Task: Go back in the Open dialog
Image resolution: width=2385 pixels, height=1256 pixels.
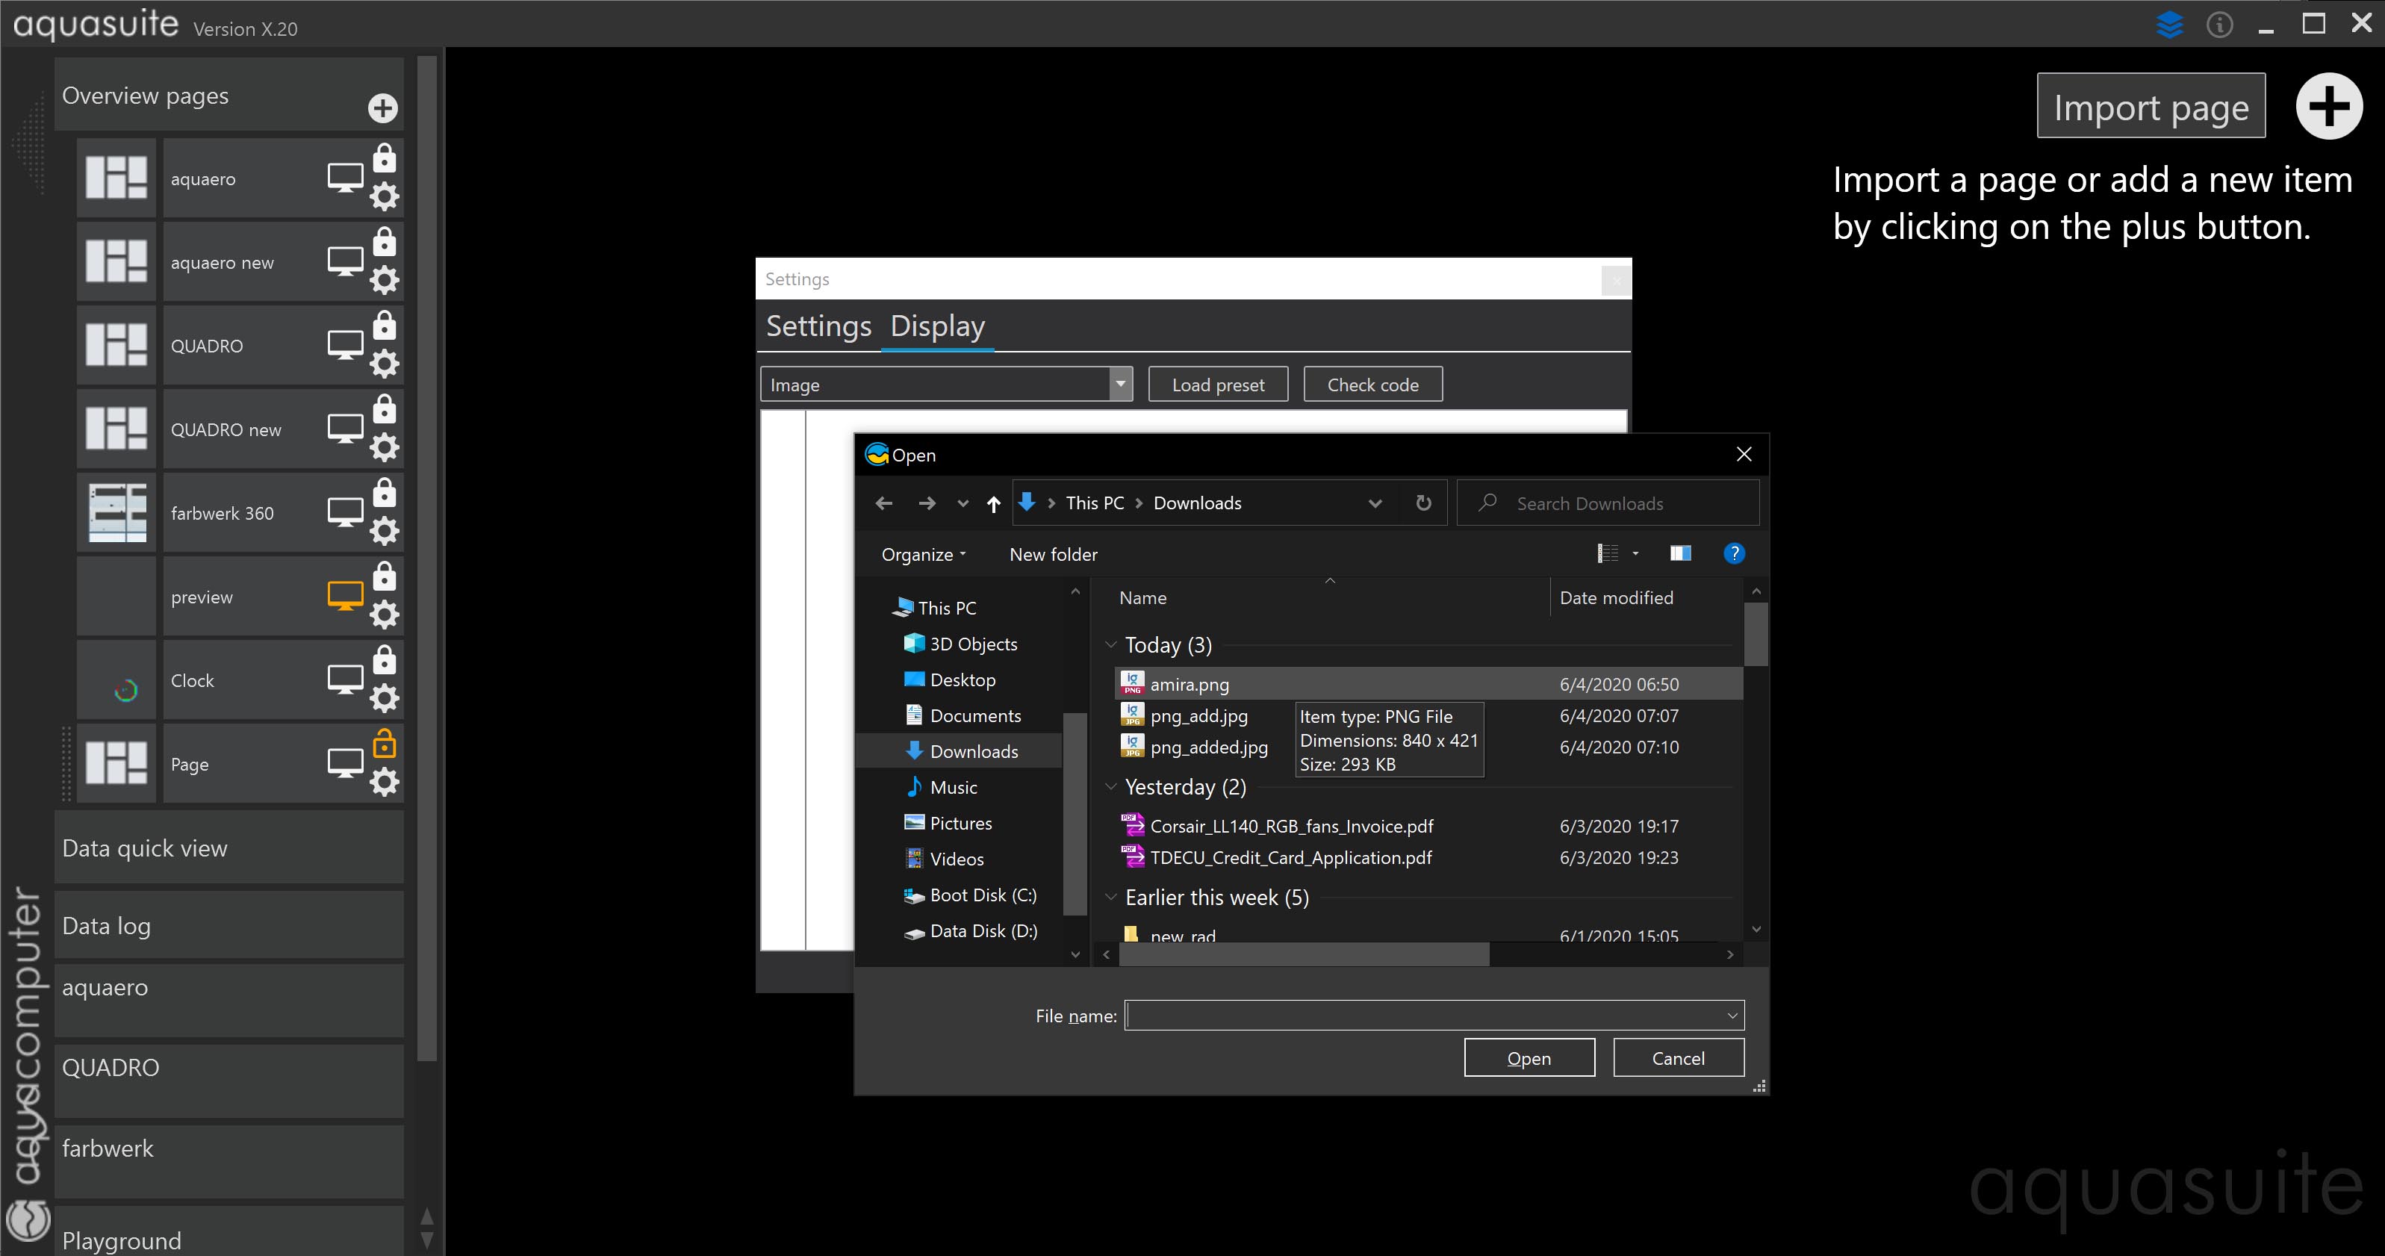Action: tap(883, 503)
